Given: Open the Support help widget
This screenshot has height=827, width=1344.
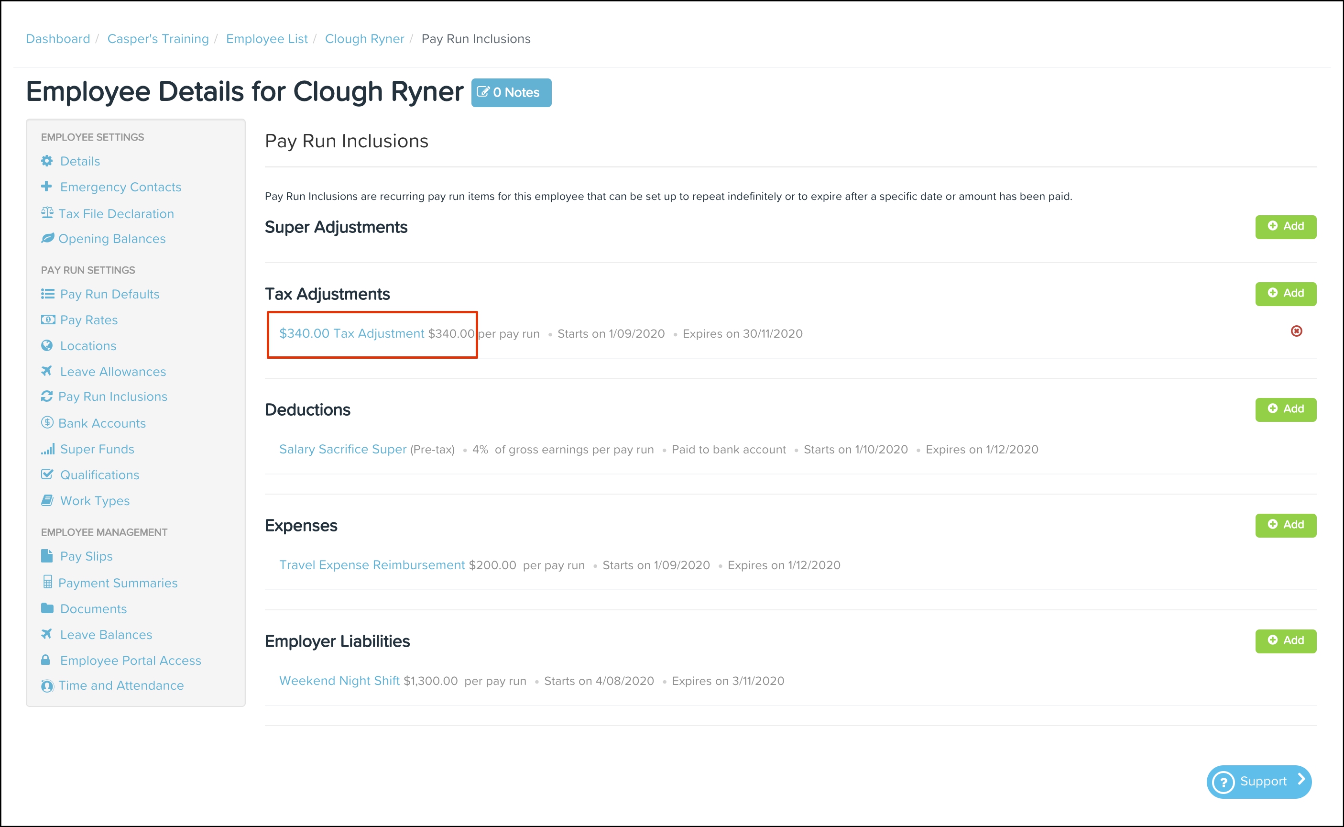Looking at the screenshot, I should tap(1258, 781).
